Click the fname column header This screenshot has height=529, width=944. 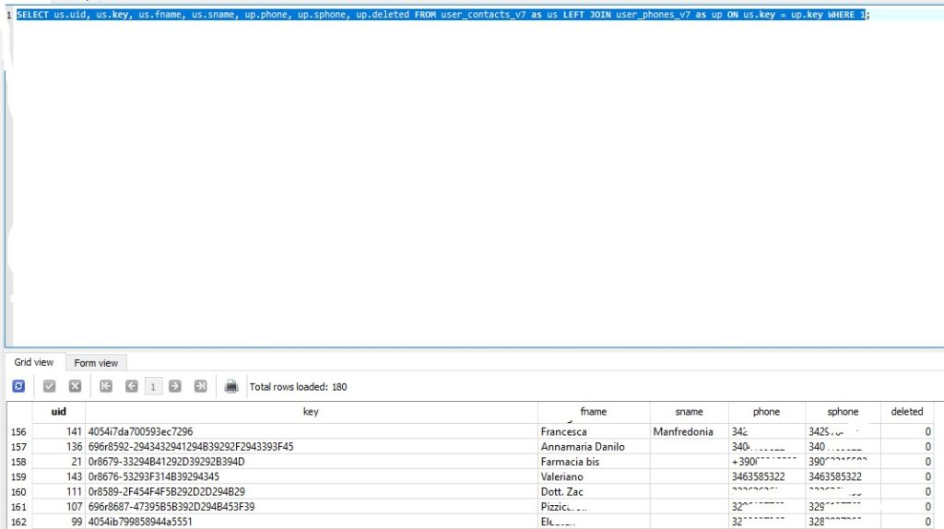click(593, 412)
